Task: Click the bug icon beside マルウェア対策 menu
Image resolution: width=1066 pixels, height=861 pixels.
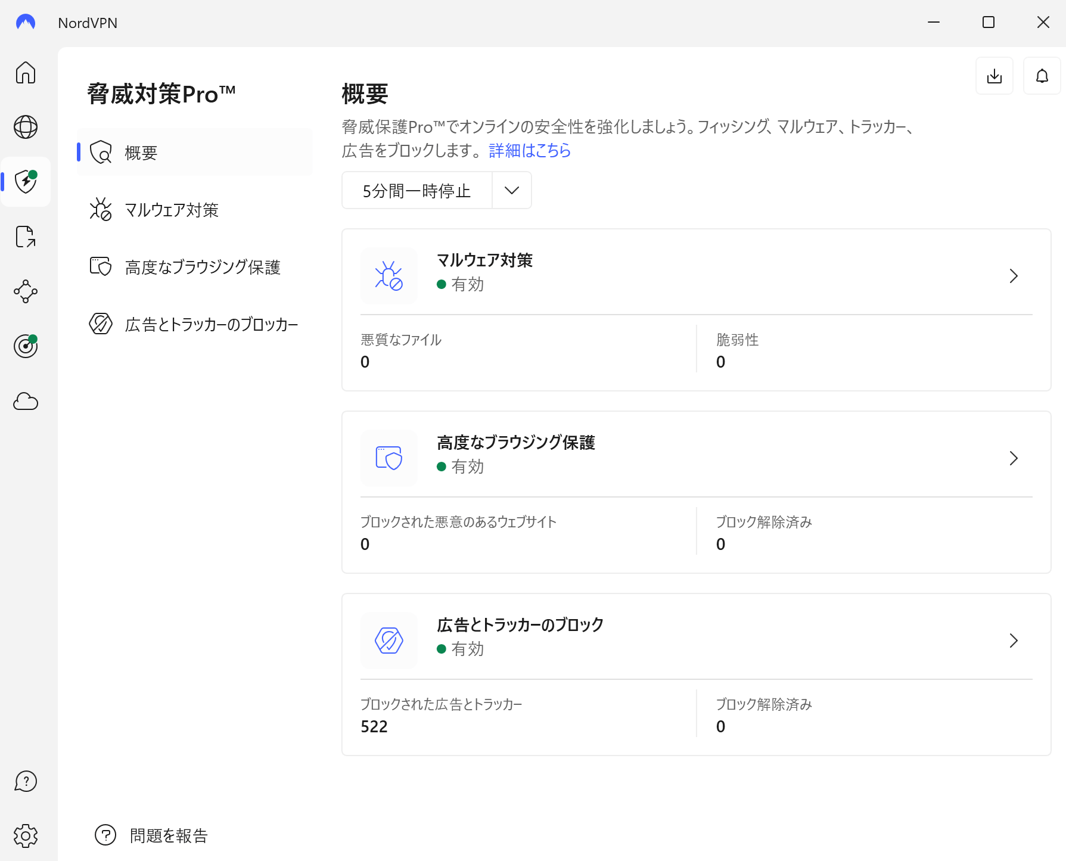Action: tap(101, 209)
